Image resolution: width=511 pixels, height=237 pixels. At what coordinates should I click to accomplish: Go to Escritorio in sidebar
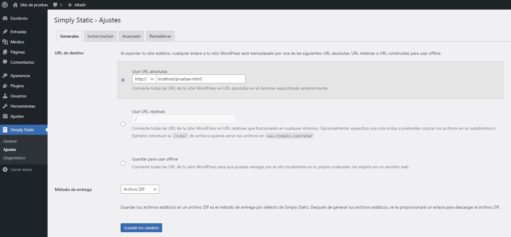pos(19,18)
